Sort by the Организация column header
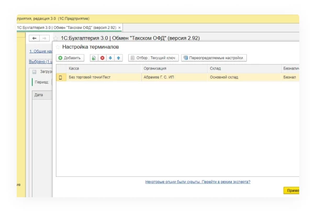The width and height of the screenshot is (316, 216). click(x=154, y=68)
